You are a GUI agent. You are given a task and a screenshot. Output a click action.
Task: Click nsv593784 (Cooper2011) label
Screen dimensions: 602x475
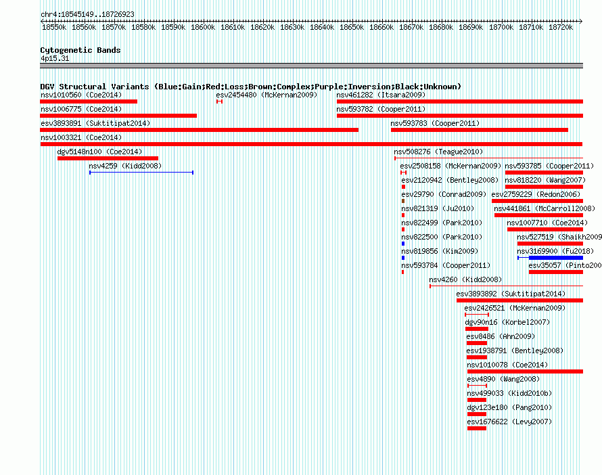446,265
